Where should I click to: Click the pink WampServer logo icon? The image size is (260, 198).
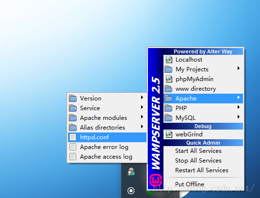[x=156, y=180]
